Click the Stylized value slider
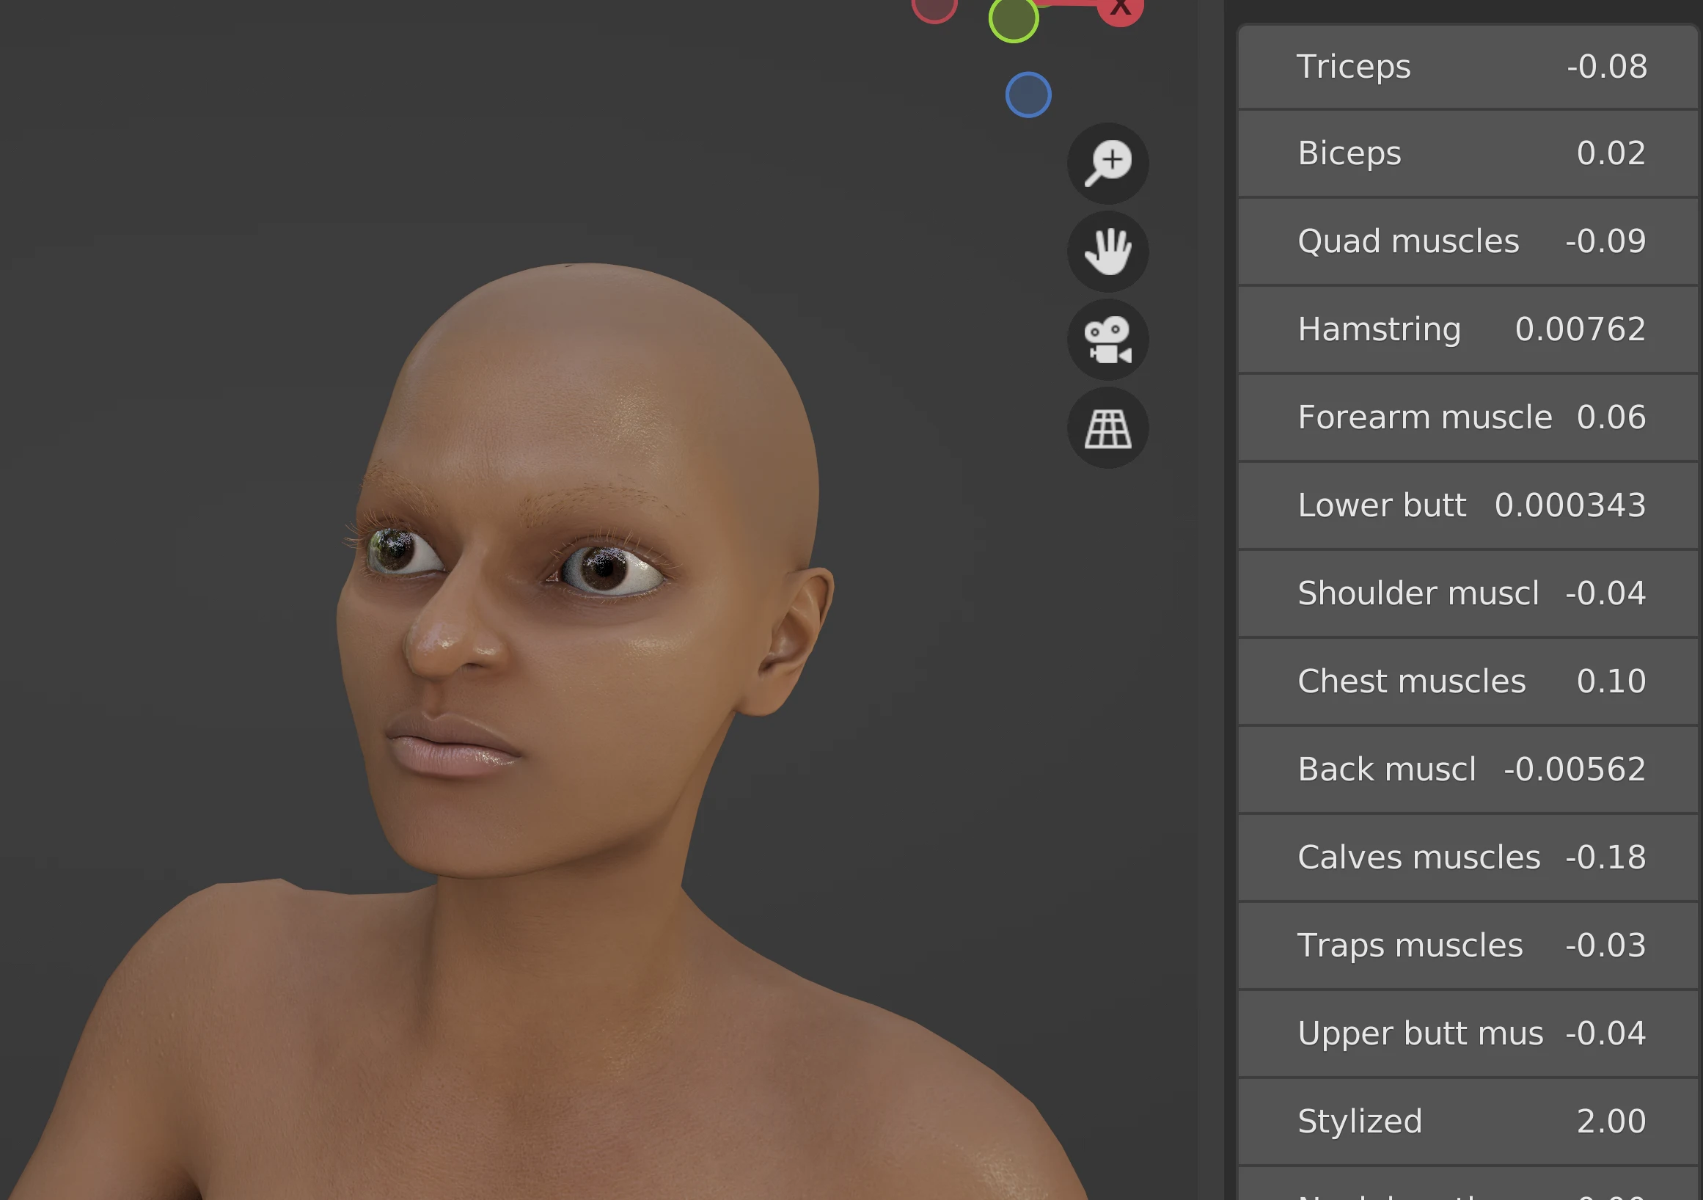Viewport: 1703px width, 1200px height. pyautogui.click(x=1468, y=1122)
